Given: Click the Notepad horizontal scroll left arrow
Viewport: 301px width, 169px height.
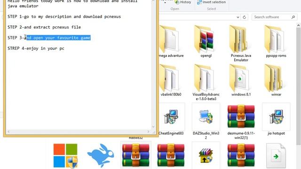Looking at the screenshot, I should [8, 131].
